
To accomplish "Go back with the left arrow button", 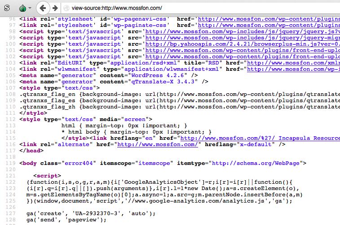I will pyautogui.click(x=43, y=8).
